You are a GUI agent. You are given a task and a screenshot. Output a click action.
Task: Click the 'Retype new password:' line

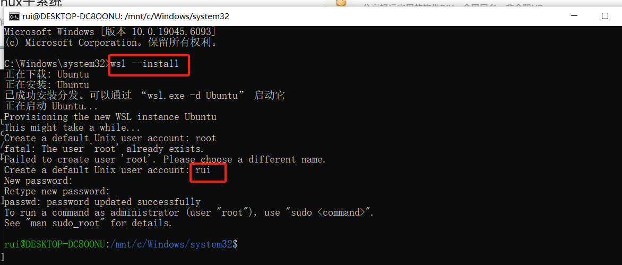57,192
